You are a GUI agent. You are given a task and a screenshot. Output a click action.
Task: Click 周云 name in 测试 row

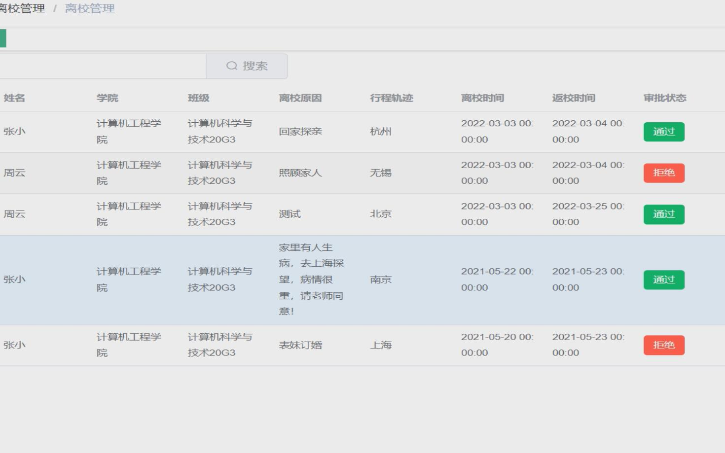tap(14, 214)
